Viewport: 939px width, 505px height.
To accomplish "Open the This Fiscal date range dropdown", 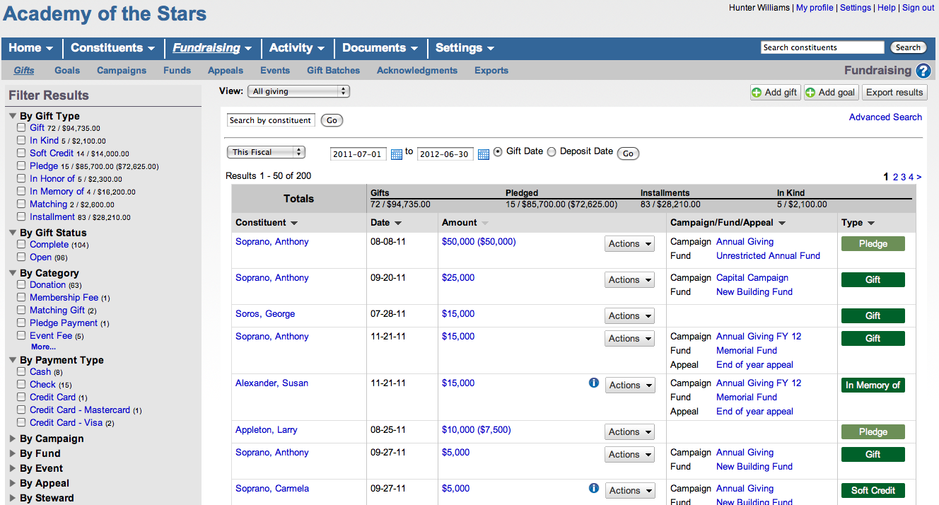I will pyautogui.click(x=266, y=152).
